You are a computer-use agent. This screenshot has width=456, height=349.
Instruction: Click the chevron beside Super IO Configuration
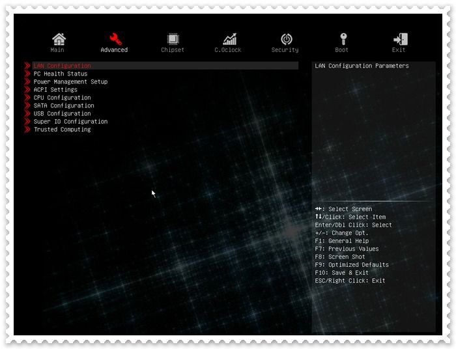point(27,122)
